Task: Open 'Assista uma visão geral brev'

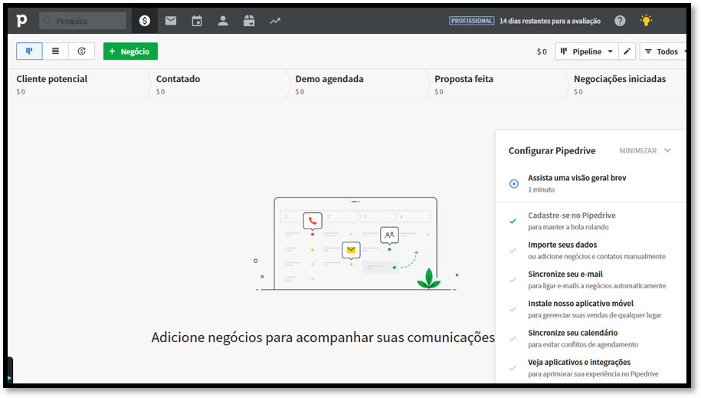Action: pyautogui.click(x=577, y=178)
